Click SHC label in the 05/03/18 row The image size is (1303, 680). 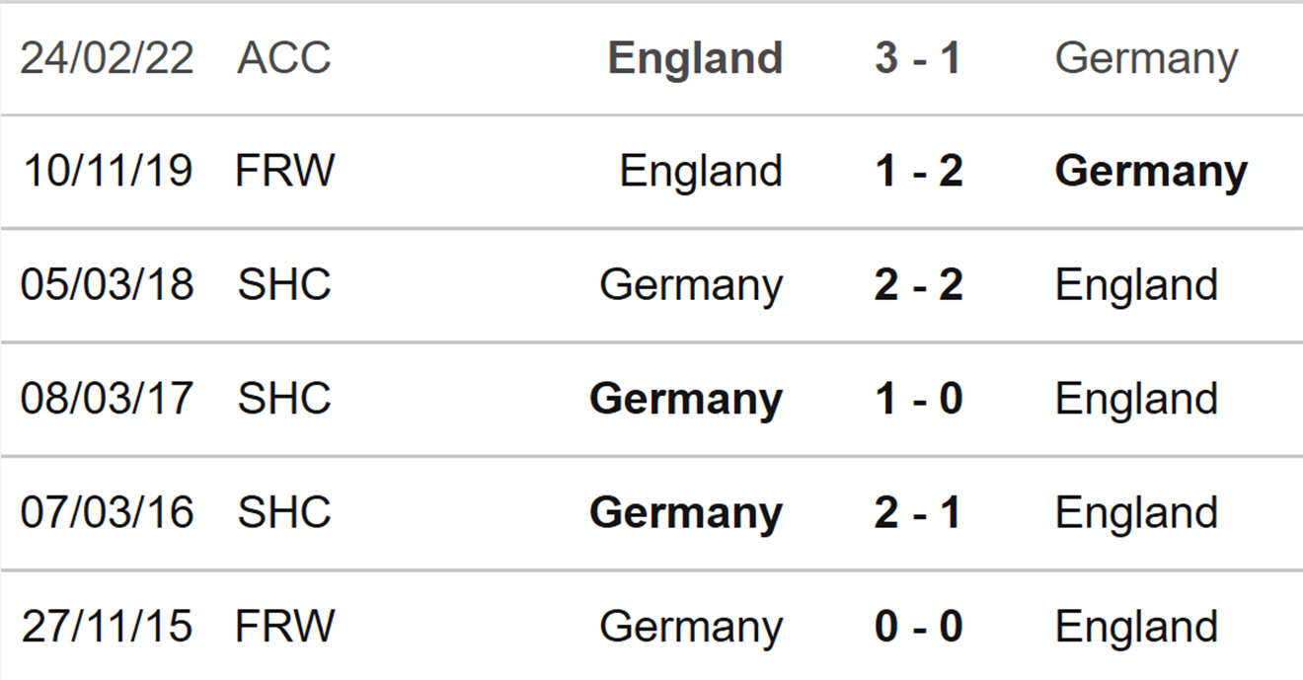(284, 285)
